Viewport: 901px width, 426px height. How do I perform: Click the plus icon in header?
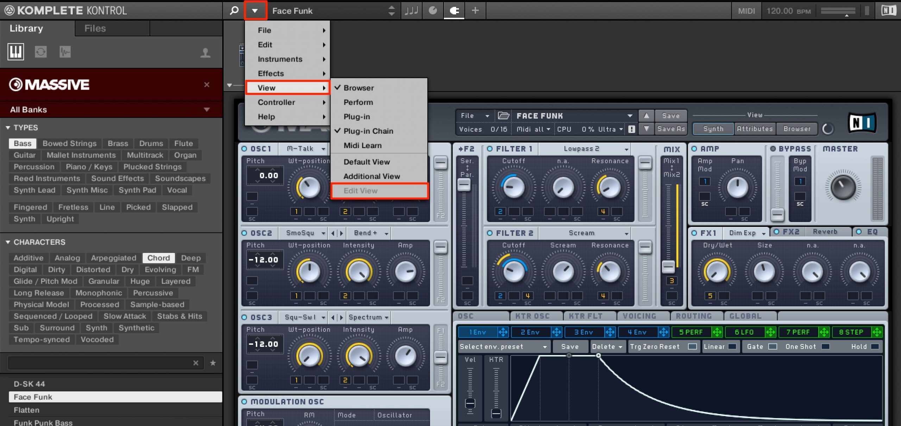pyautogui.click(x=475, y=11)
